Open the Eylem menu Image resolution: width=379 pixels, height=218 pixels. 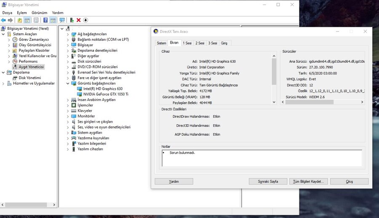[x=22, y=13]
